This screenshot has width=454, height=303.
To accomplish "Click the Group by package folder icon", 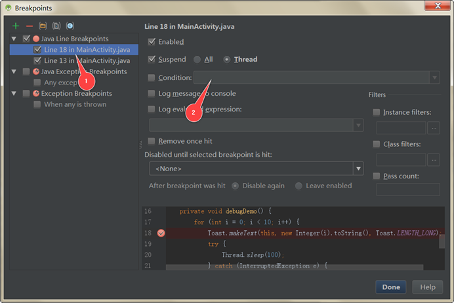I will click(43, 26).
